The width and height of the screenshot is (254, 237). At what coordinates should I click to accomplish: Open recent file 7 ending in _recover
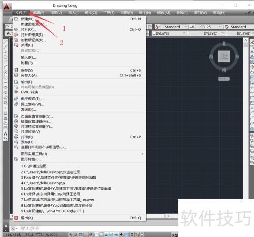(79, 199)
